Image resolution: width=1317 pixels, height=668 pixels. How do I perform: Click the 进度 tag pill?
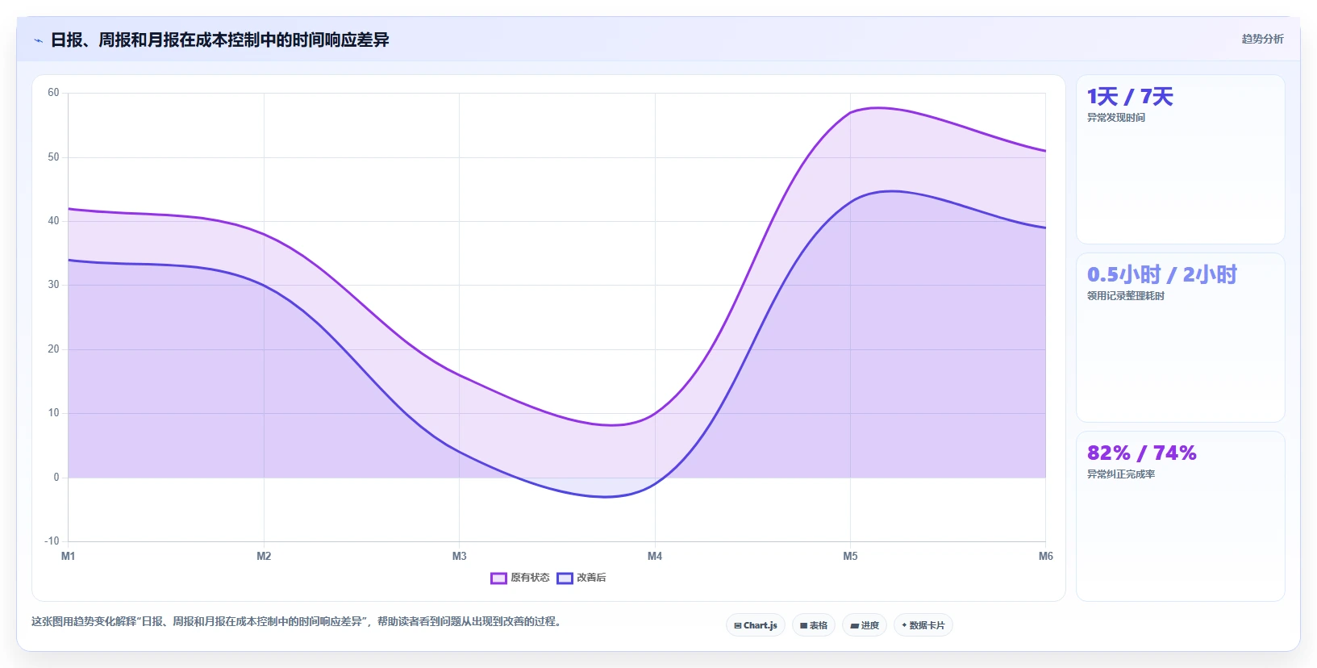(x=865, y=625)
